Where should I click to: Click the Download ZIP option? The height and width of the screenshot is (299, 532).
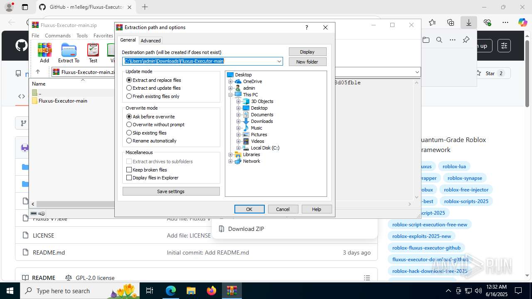(246, 229)
